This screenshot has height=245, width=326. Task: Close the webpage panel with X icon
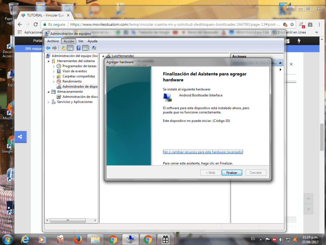pos(291,64)
